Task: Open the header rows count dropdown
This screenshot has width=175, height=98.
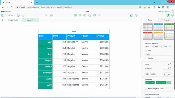Action: pos(158,47)
